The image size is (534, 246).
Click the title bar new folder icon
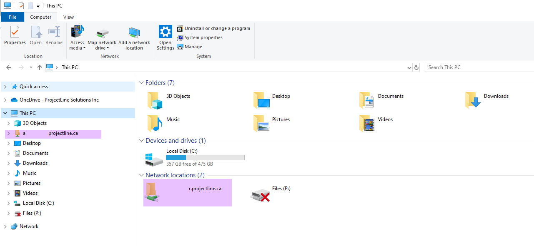point(30,6)
